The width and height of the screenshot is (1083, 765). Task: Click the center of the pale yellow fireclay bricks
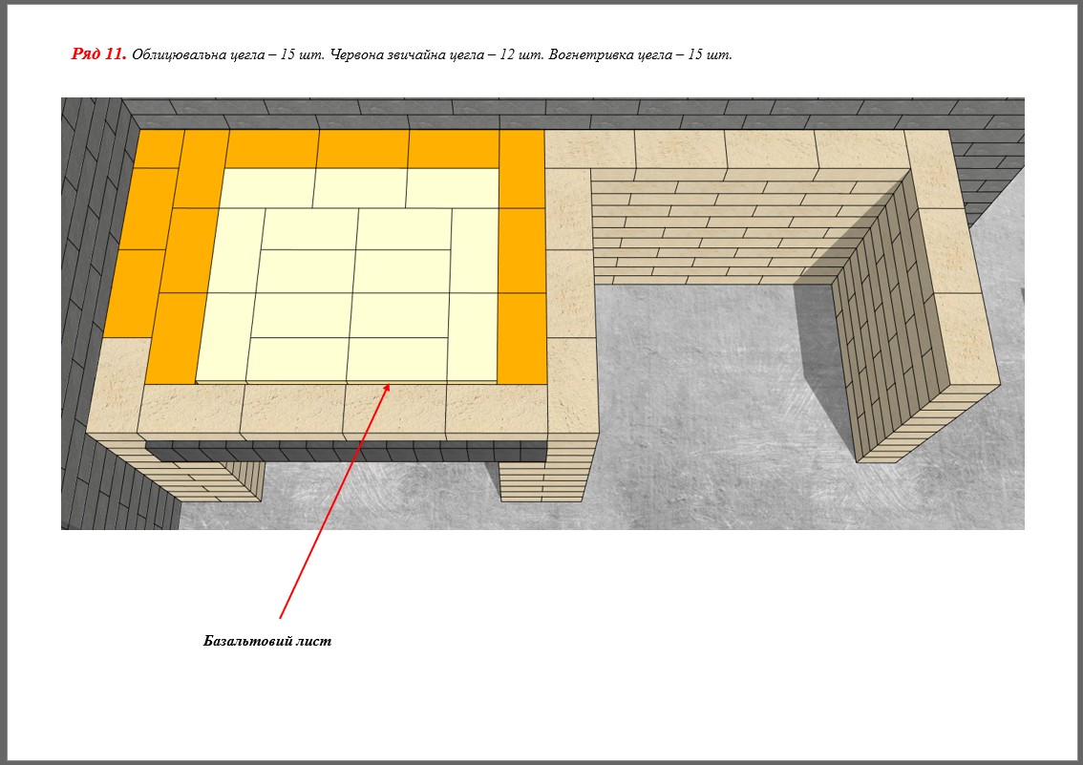tap(355, 272)
